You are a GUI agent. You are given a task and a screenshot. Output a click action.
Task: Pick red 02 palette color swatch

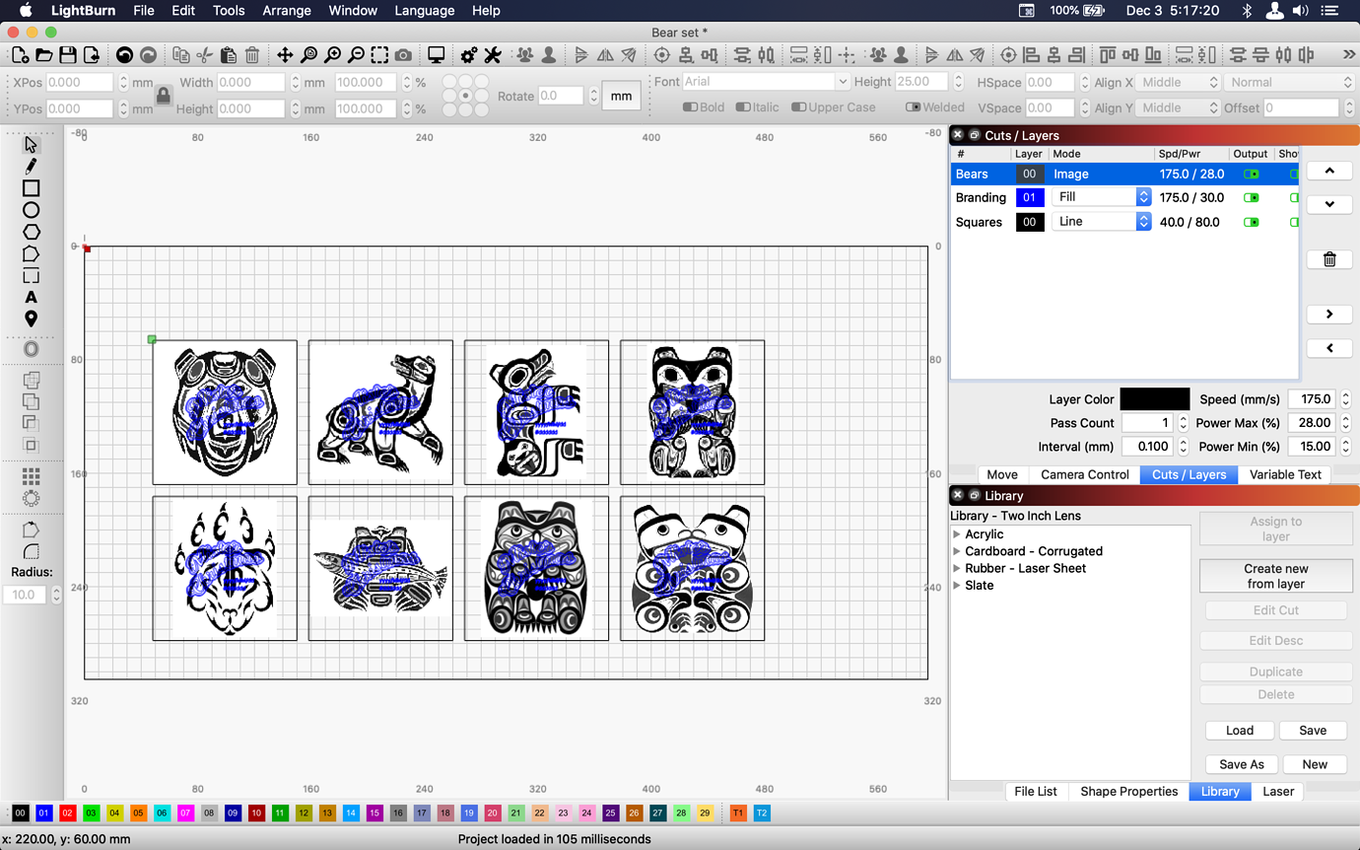click(x=68, y=814)
